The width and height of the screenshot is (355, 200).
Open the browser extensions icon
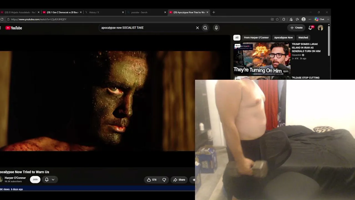pos(284,19)
